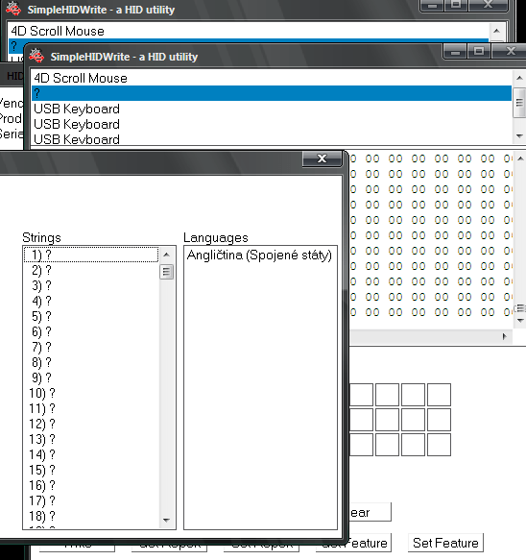The image size is (526, 560).
Task: Click hex data horizontal scroll right arrow
Action: [x=505, y=336]
